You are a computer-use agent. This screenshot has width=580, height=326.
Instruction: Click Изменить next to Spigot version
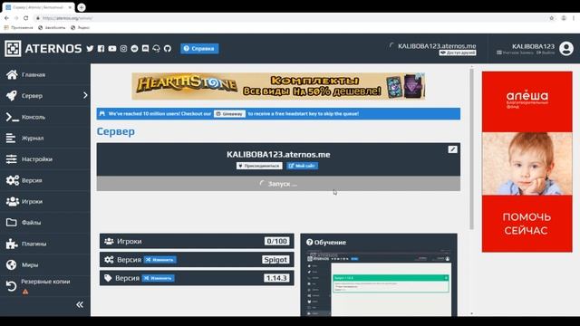click(x=159, y=260)
